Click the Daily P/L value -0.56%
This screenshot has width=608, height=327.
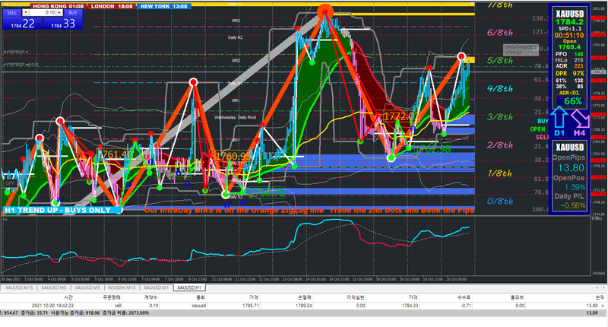coord(573,205)
